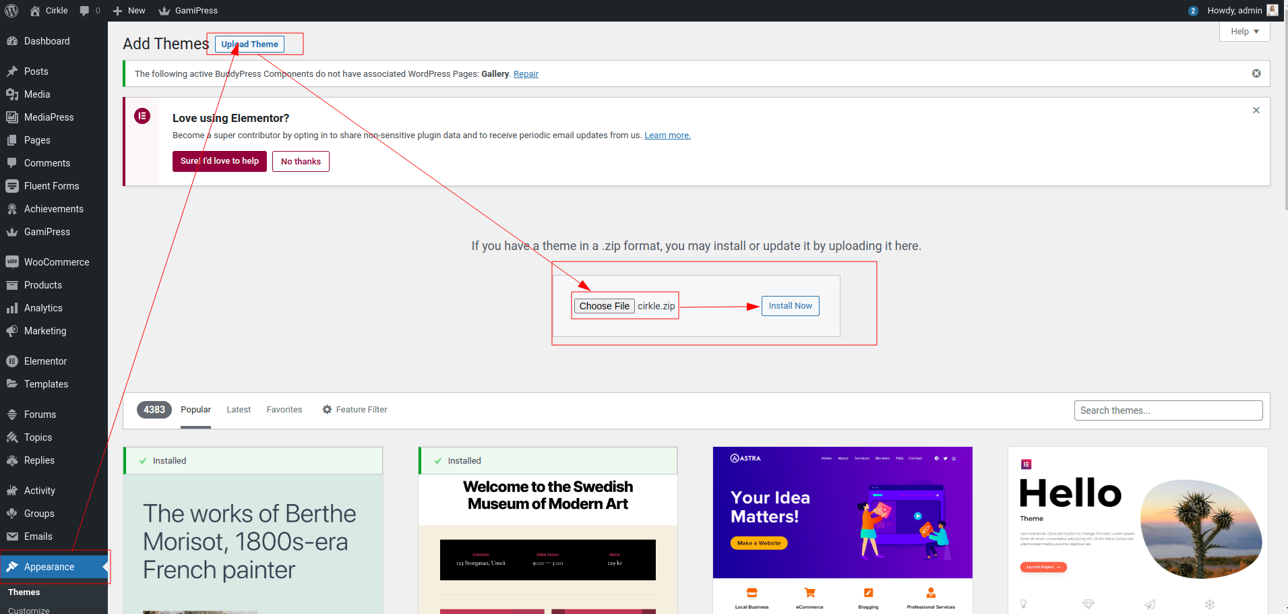Screen dimensions: 1288x614
Task: Switch to the Popular tab
Action: coord(195,410)
